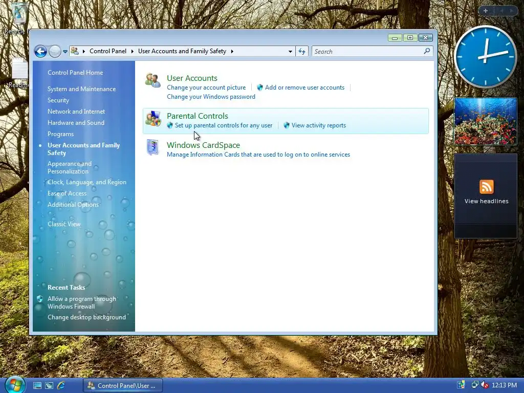Click Change your account picture

206,88
